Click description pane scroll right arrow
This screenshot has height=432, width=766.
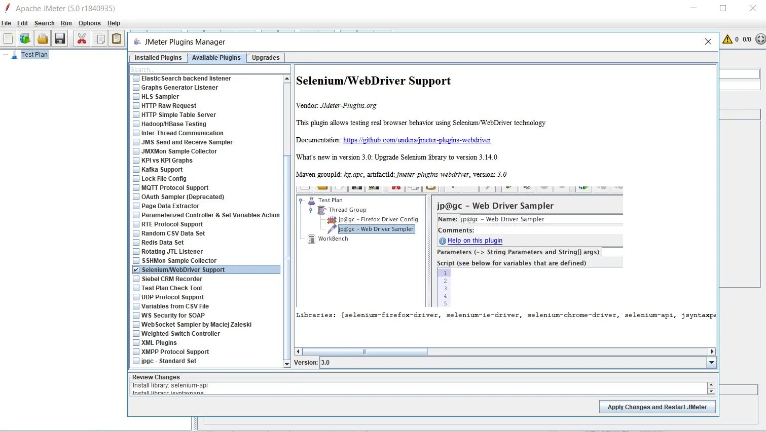click(712, 351)
